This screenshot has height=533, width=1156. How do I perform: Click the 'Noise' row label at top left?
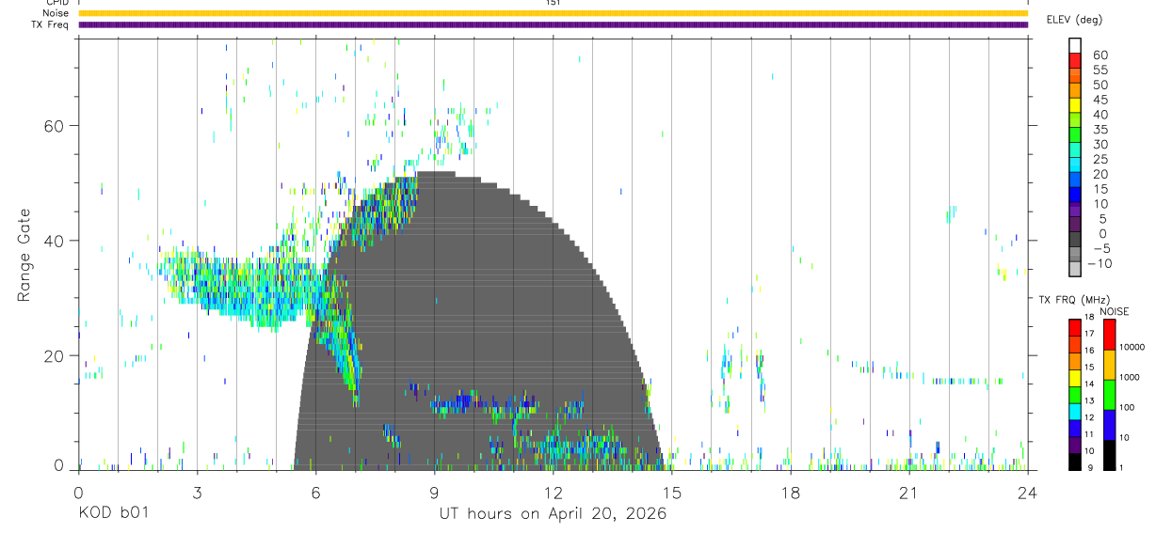click(56, 13)
